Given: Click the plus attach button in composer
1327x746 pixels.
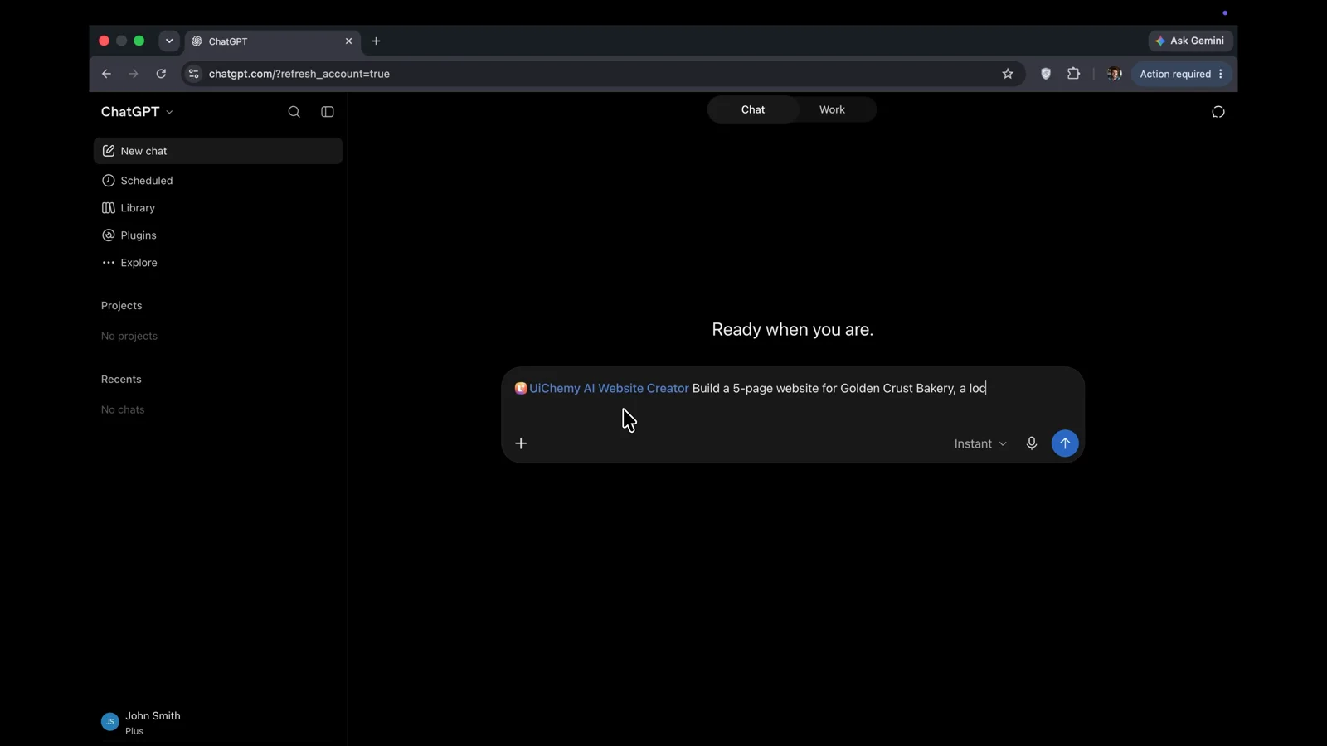Looking at the screenshot, I should coord(521,443).
